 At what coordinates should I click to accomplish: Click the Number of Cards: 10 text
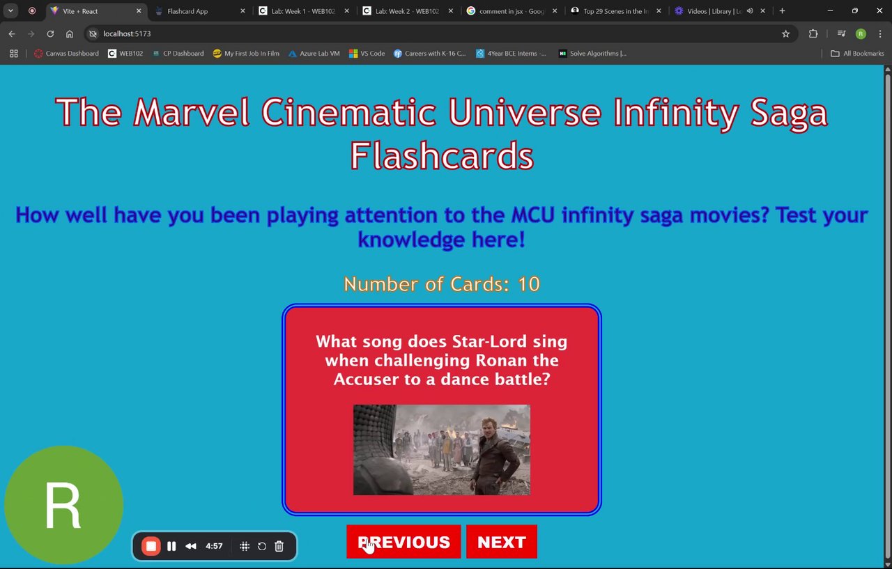click(x=442, y=284)
